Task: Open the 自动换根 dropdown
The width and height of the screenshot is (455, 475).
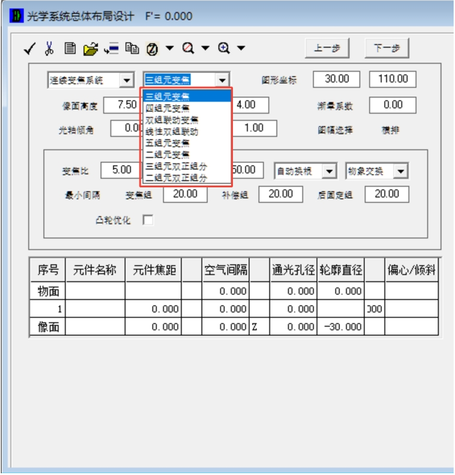Action: point(329,171)
